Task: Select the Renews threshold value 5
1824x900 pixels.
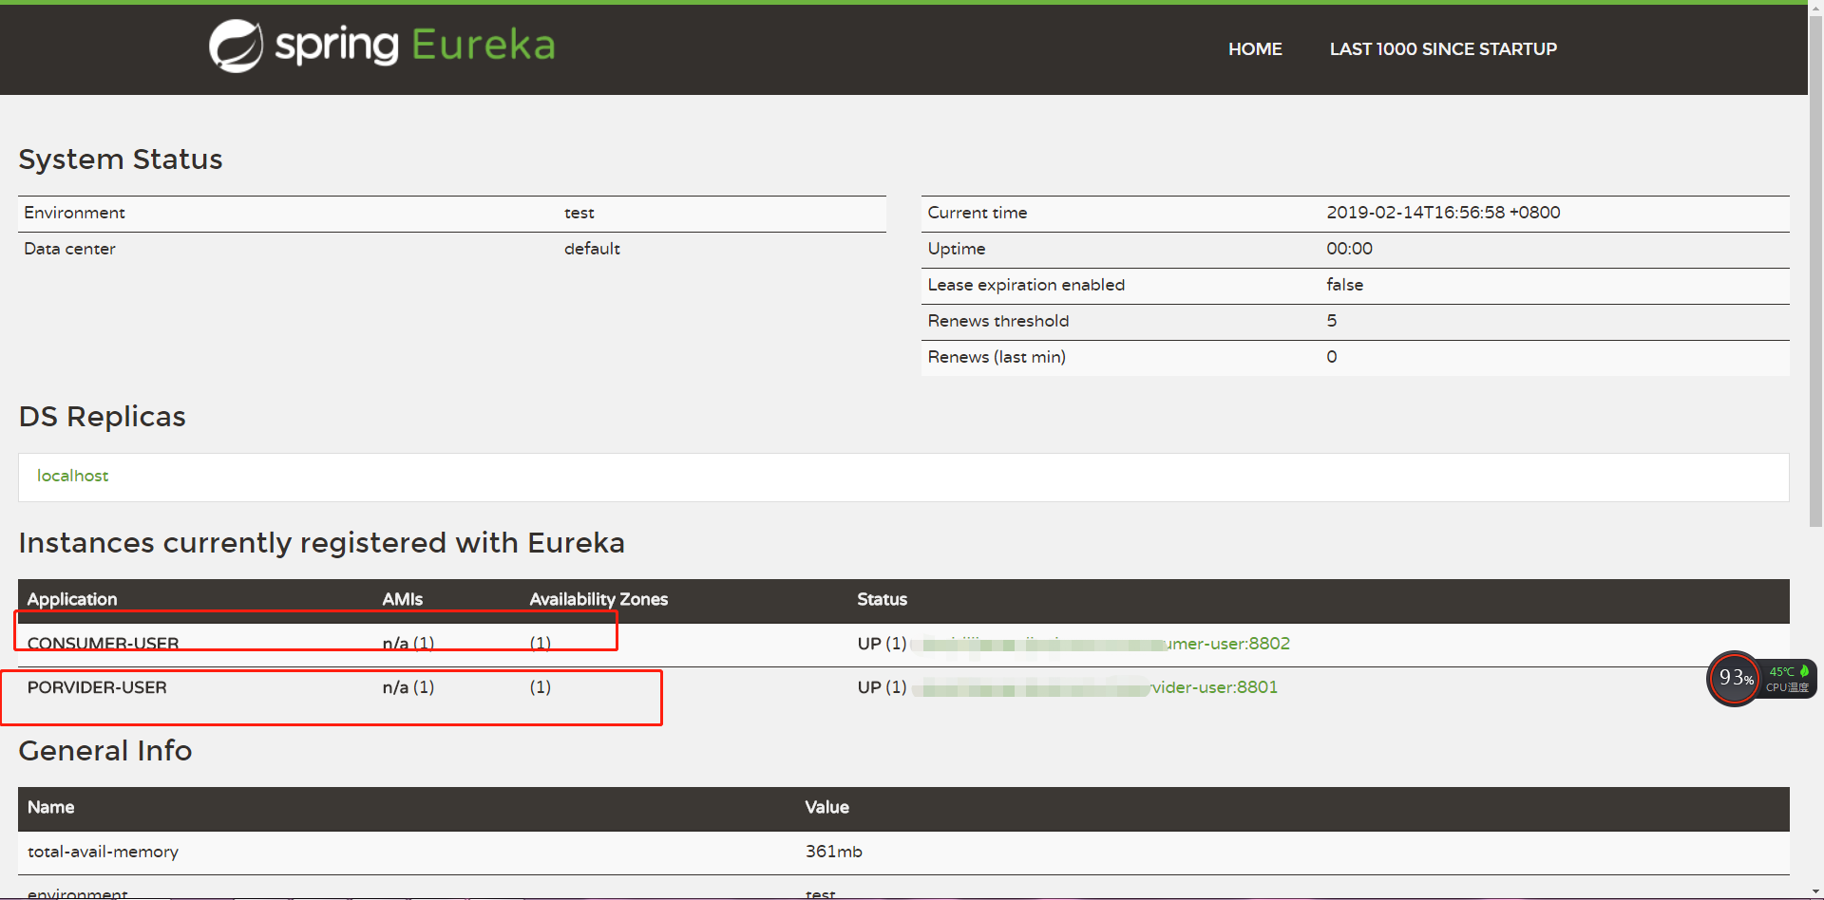Action: 1332,321
